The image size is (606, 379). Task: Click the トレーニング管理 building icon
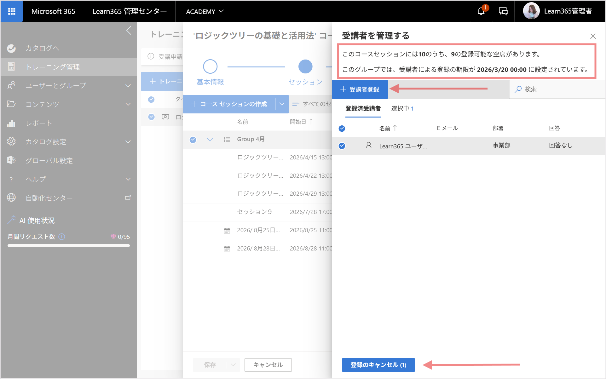(x=11, y=67)
